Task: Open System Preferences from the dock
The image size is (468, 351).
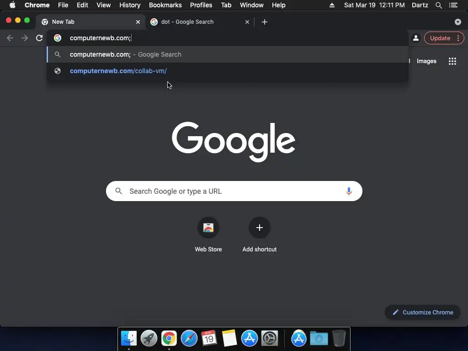Action: coord(270,338)
